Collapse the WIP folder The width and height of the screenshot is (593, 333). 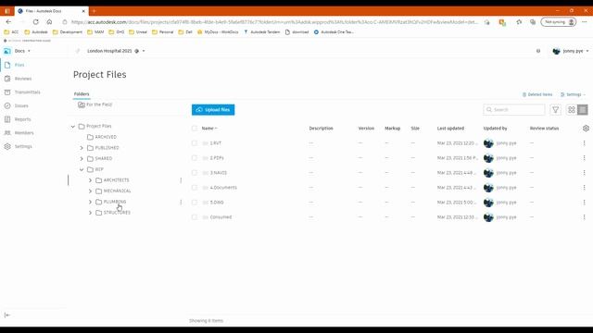click(x=82, y=170)
